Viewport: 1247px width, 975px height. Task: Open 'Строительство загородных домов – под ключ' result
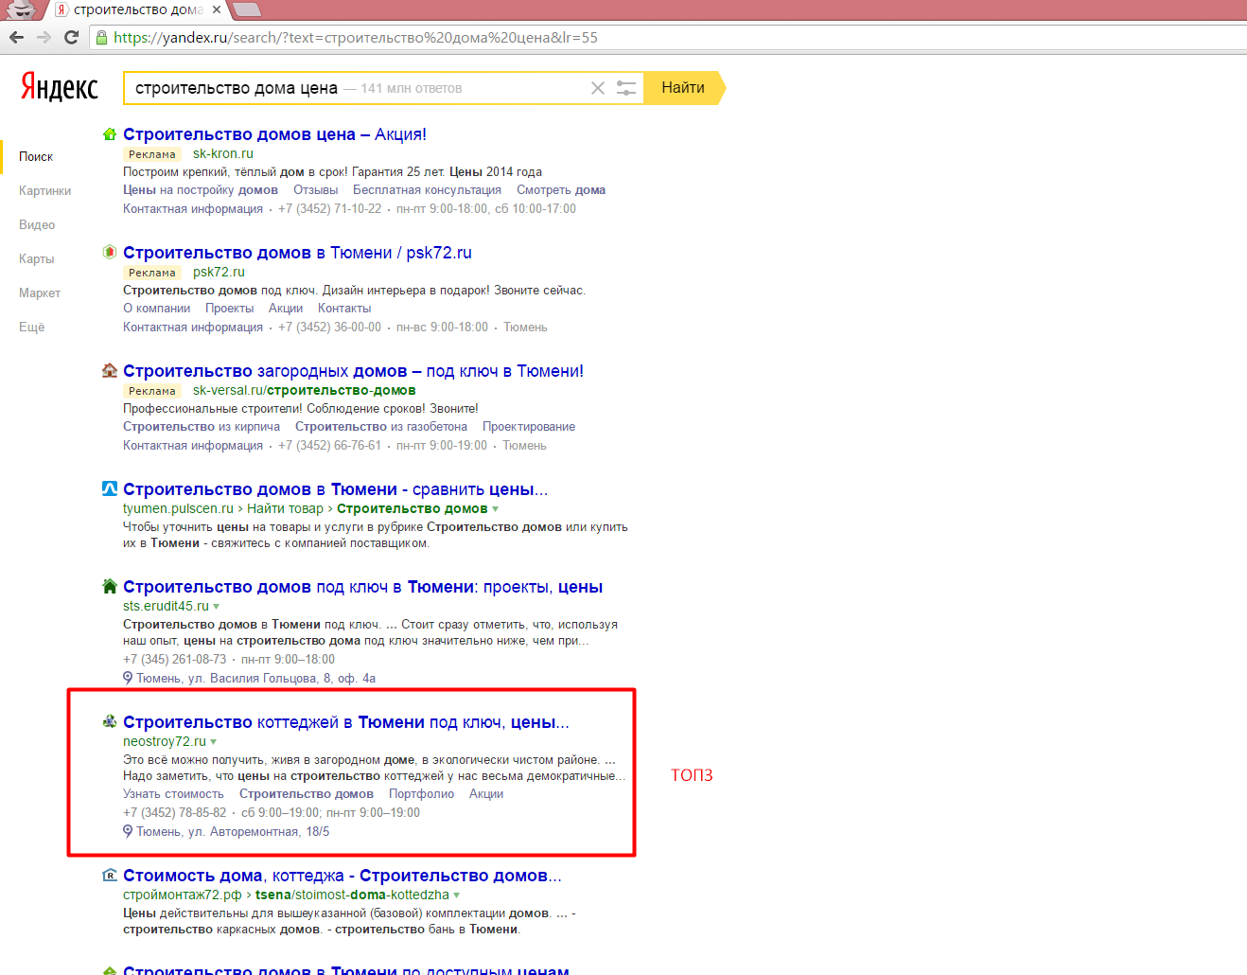click(353, 371)
